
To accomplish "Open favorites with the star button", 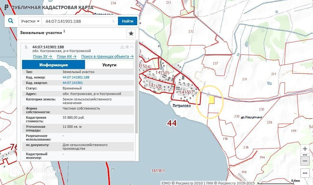I will [x=131, y=33].
